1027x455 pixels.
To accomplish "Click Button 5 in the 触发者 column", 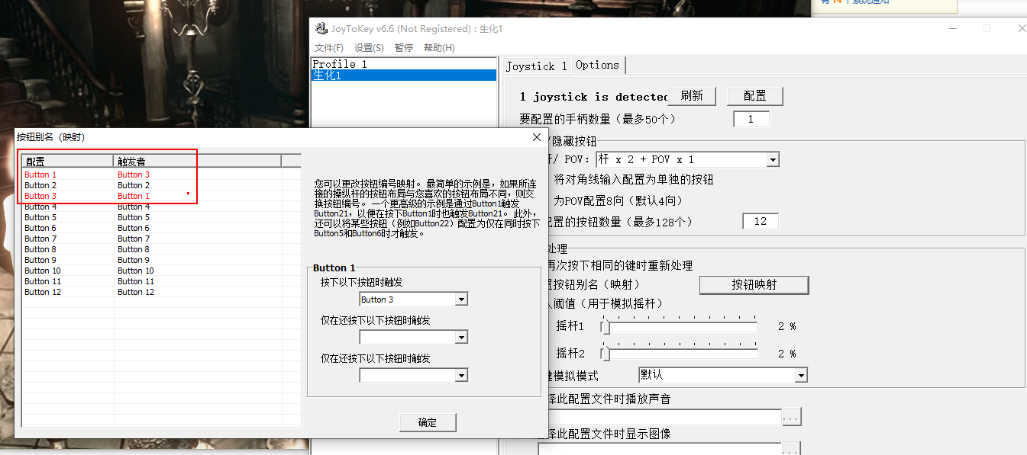I will 134,217.
